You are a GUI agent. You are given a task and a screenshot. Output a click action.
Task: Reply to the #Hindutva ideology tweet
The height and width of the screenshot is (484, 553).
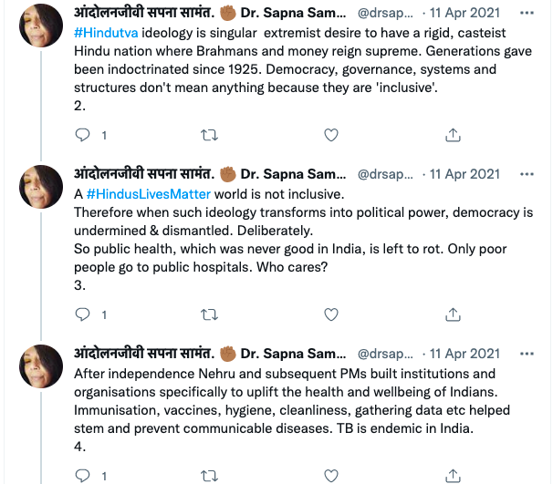pyautogui.click(x=83, y=135)
